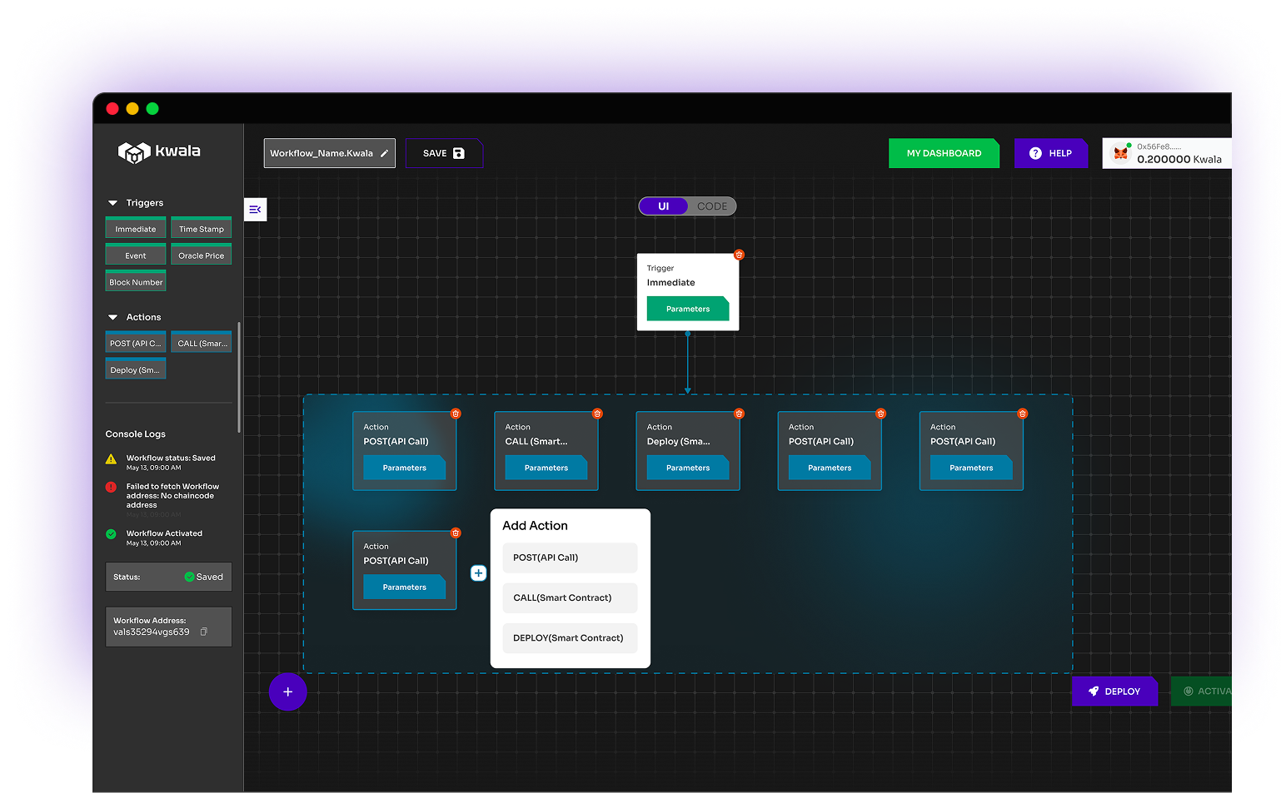Collapse the Actions section

[x=112, y=317]
